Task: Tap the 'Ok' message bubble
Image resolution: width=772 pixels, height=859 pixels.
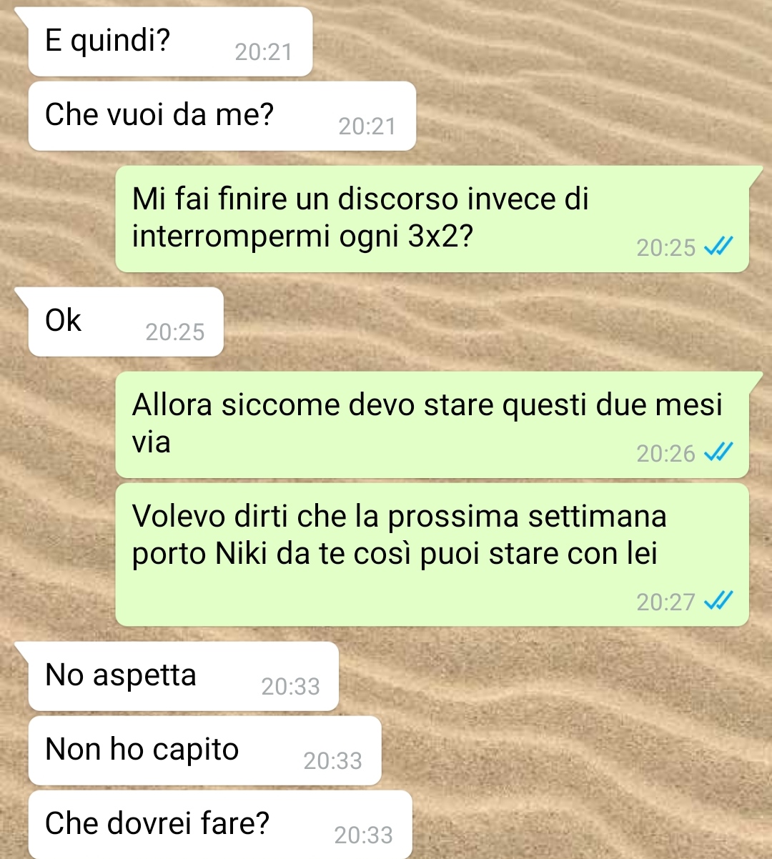Action: pos(126,322)
